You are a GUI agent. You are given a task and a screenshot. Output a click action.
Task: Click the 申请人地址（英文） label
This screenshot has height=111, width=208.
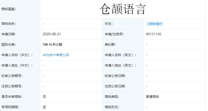tap(120, 65)
